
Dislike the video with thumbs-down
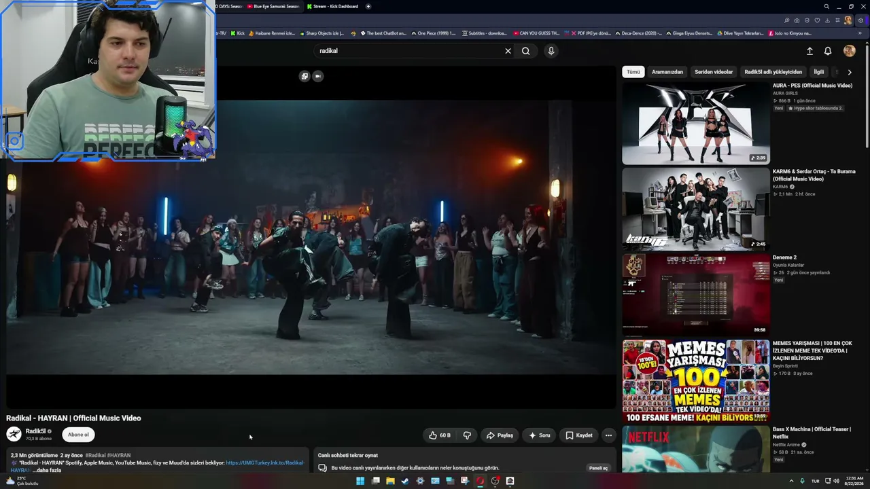click(467, 435)
